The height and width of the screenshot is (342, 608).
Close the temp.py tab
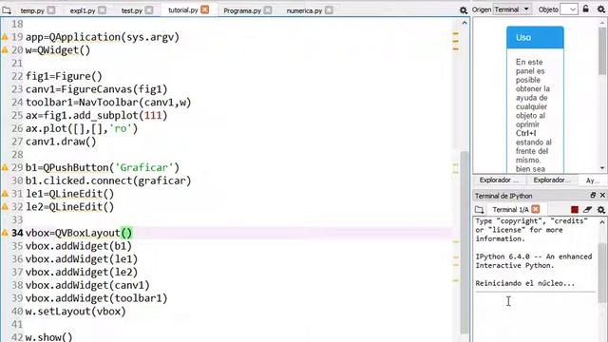(51, 10)
